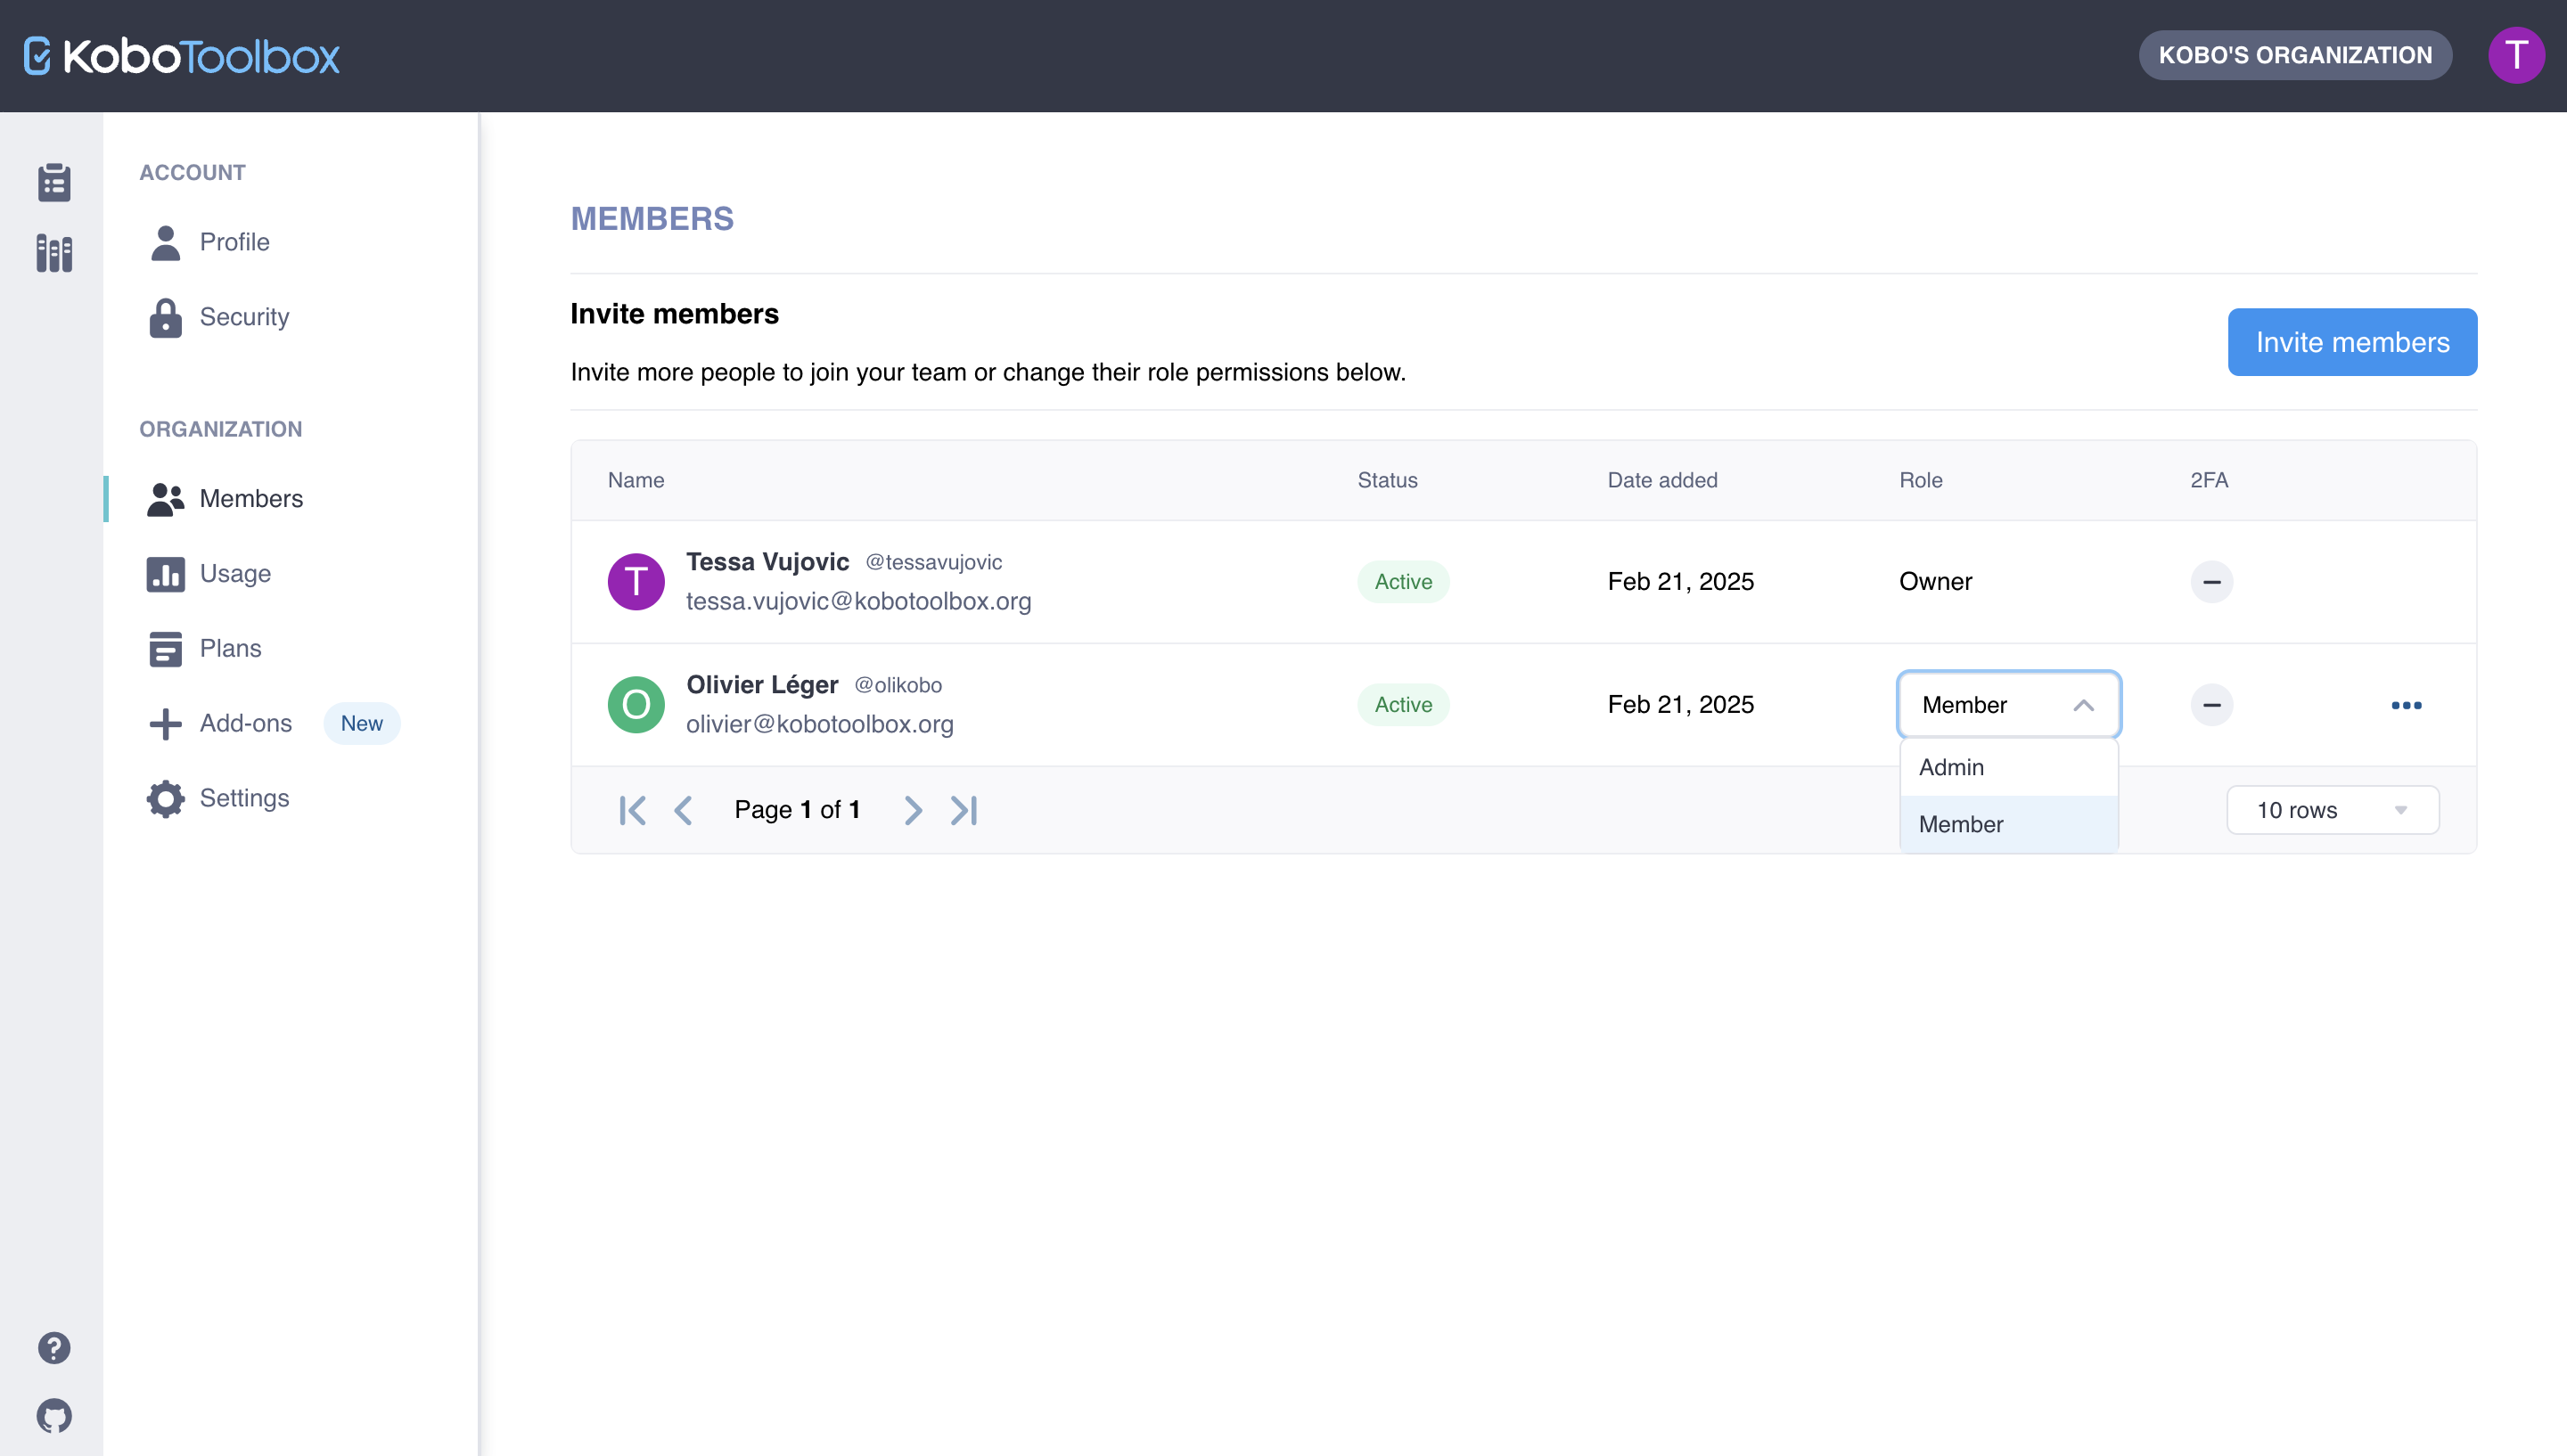Open organization Settings page
2567x1456 pixels.
point(244,798)
